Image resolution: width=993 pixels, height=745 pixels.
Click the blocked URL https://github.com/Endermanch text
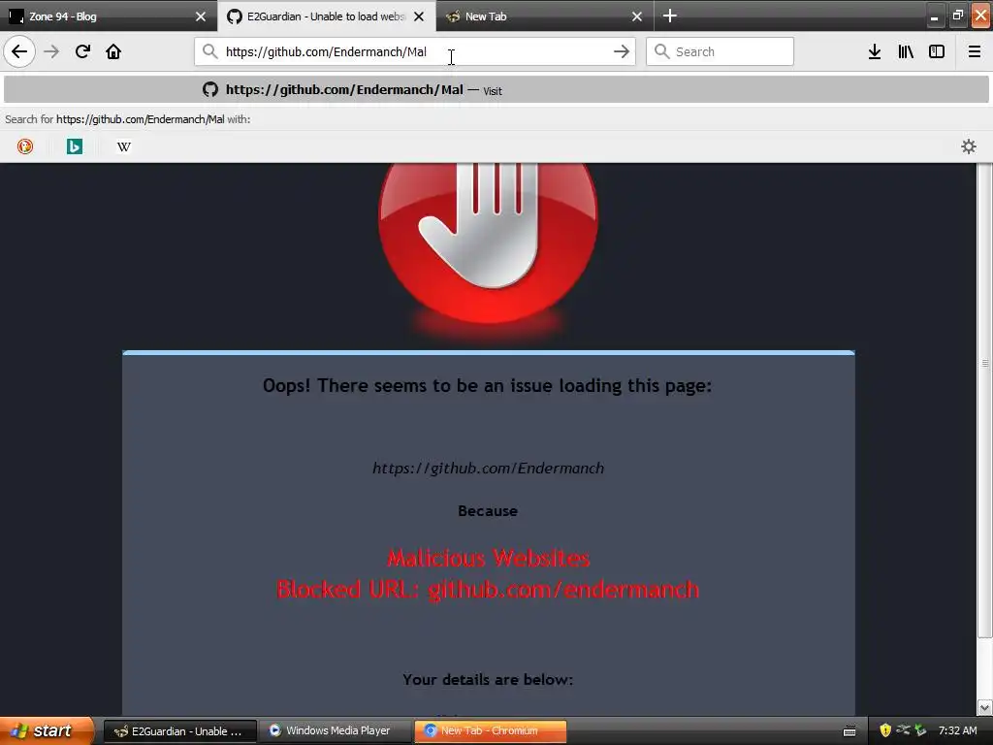[x=489, y=469]
